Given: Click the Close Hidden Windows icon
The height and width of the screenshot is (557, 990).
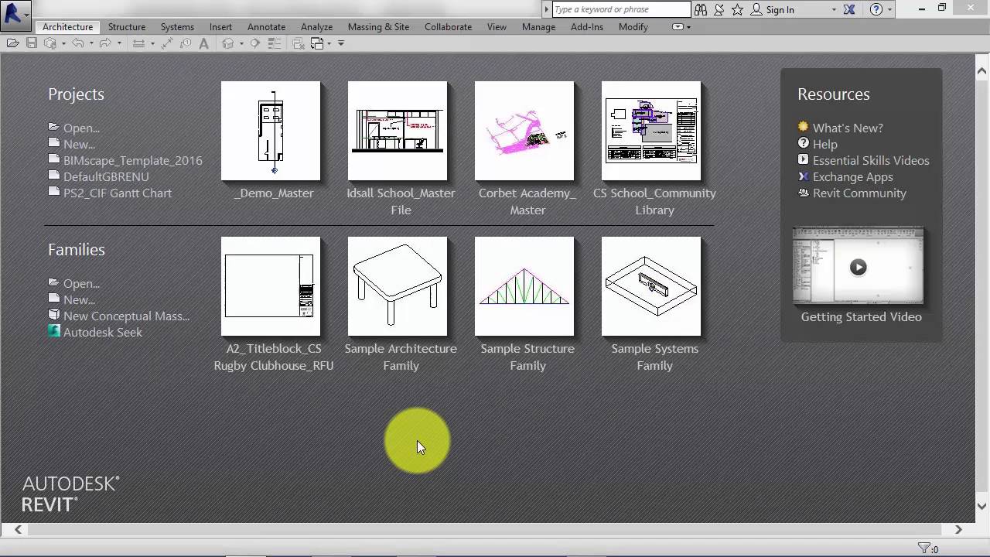Looking at the screenshot, I should (x=299, y=43).
